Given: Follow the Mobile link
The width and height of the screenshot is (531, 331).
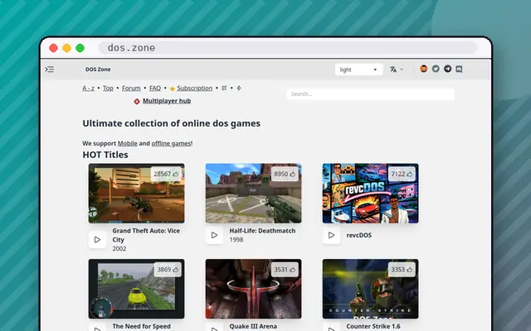Looking at the screenshot, I should click(x=127, y=143).
